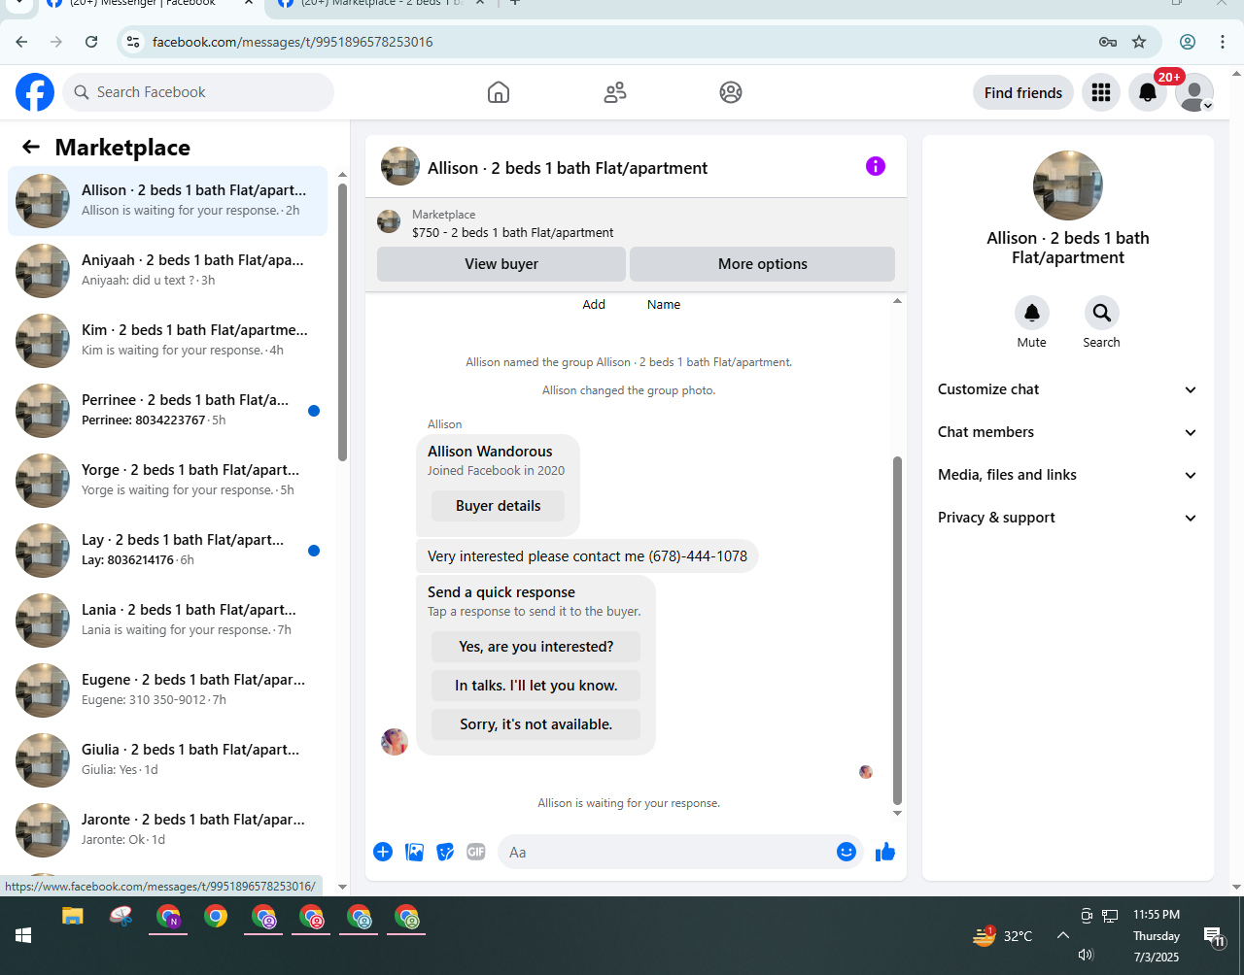Send a thumbs up like
This screenshot has width=1244, height=975.
[885, 852]
